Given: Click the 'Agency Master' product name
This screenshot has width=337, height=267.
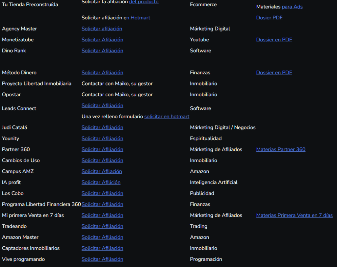Looking at the screenshot, I should tap(19, 29).
